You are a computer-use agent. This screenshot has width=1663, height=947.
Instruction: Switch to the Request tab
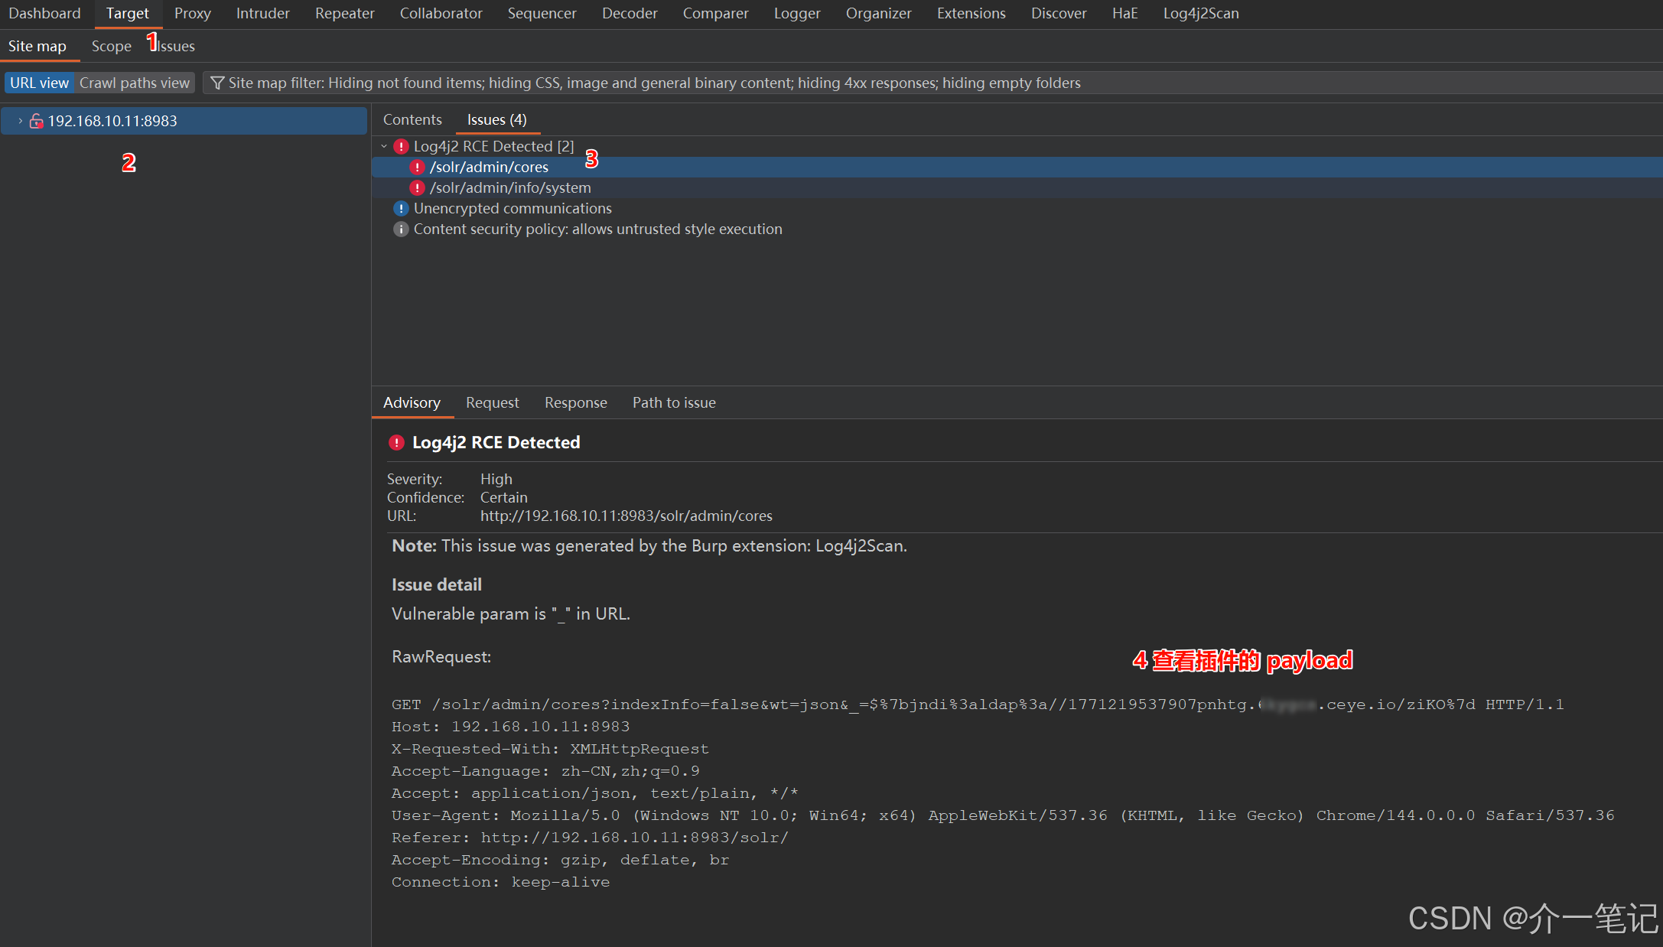(492, 402)
